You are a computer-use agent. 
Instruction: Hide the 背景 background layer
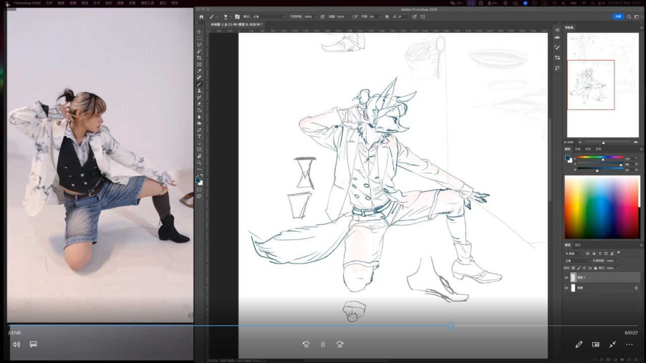(567, 288)
